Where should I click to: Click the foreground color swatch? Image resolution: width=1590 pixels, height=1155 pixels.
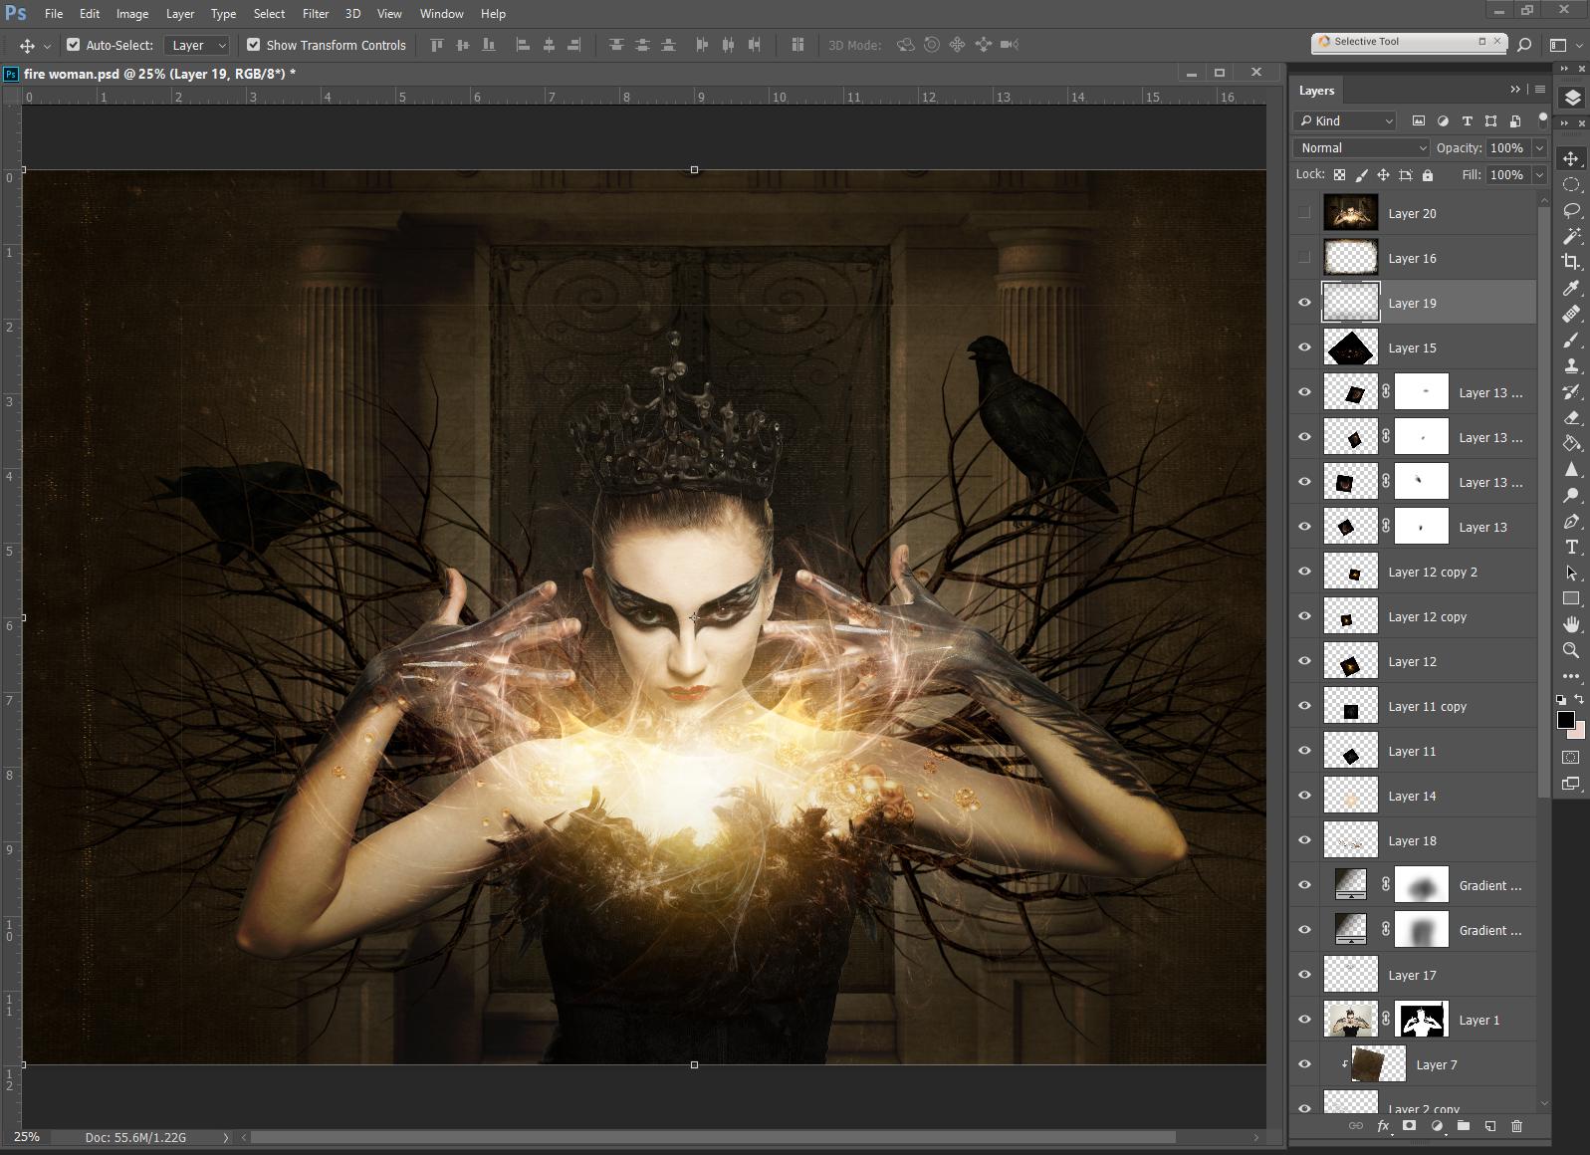(1565, 720)
